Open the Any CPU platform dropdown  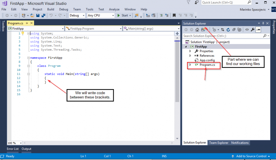click(x=101, y=15)
